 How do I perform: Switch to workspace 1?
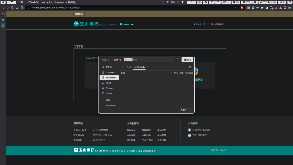pyautogui.click(x=11, y=2)
